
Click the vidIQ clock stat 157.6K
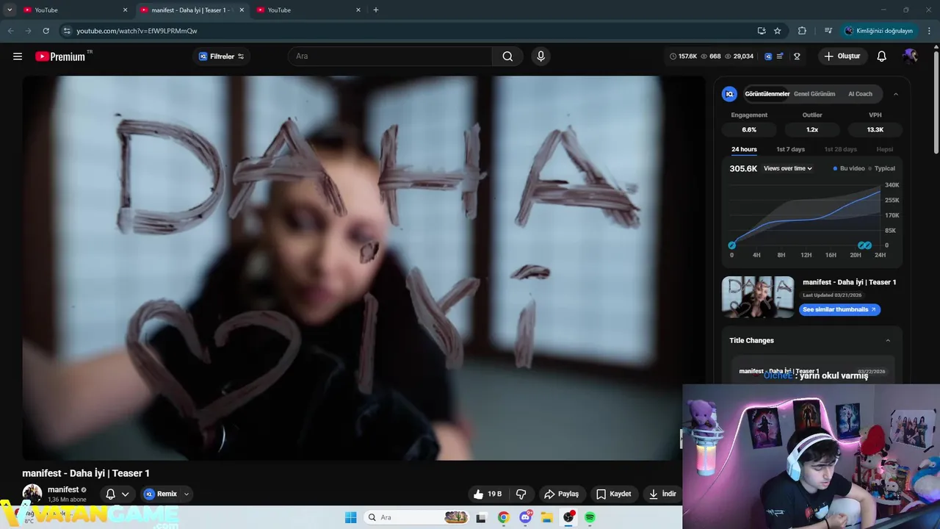[x=683, y=57]
